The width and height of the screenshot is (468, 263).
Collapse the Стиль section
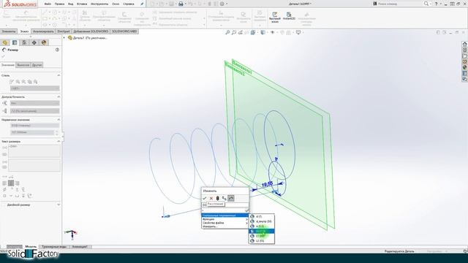click(x=58, y=75)
